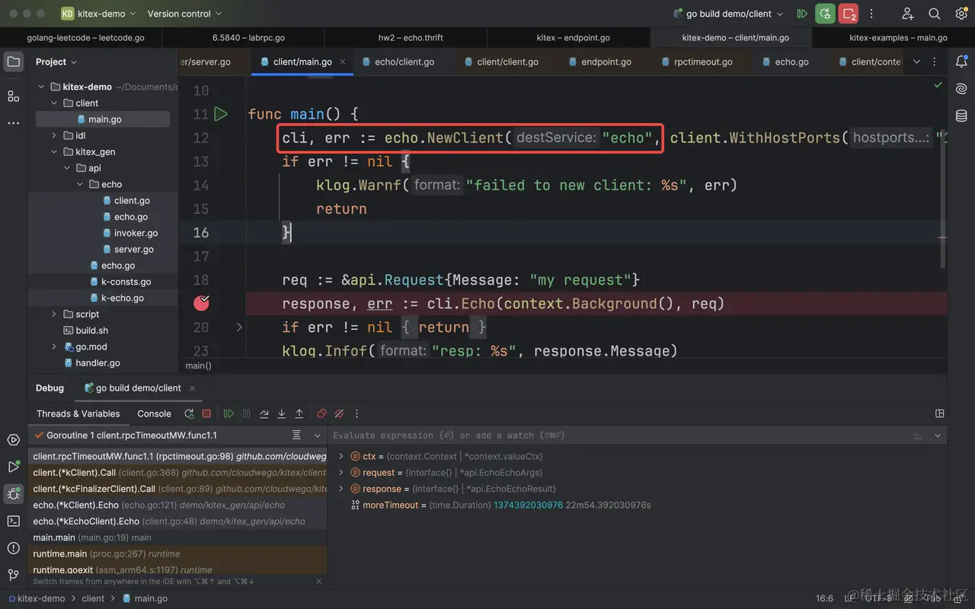Click Step Over in the debug toolbar
Image resolution: width=975 pixels, height=609 pixels.
[264, 413]
